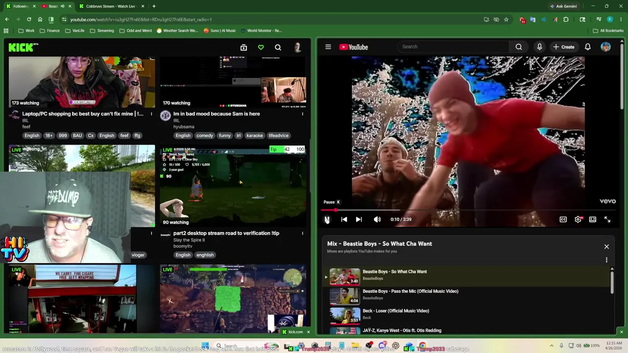Open Chrome extensions puzzle icon

click(566, 19)
